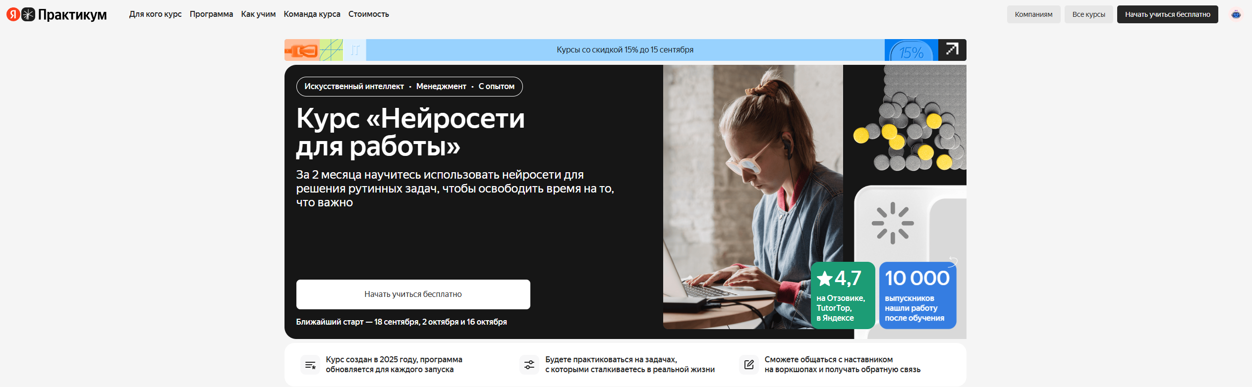This screenshot has height=387, width=1252.
Task: Click the 15% discount badge
Action: (x=911, y=50)
